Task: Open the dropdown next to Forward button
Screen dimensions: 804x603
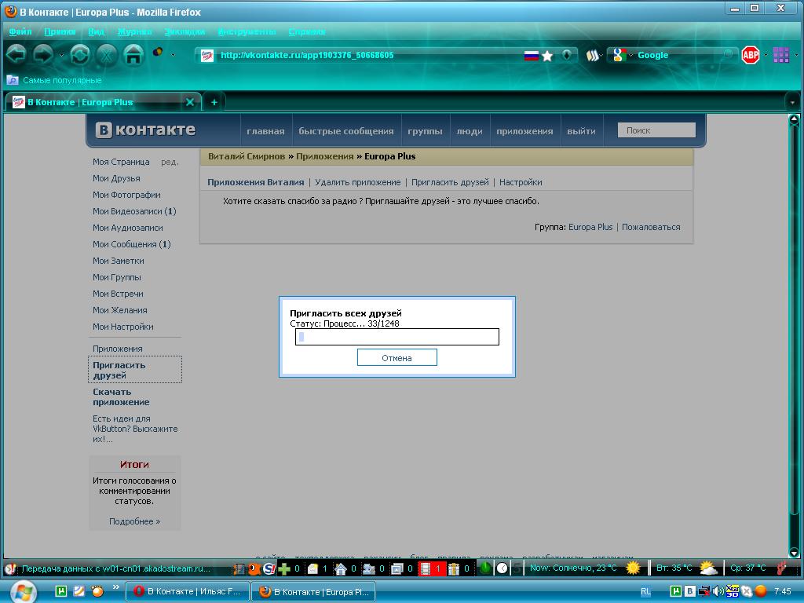Action: [x=61, y=55]
